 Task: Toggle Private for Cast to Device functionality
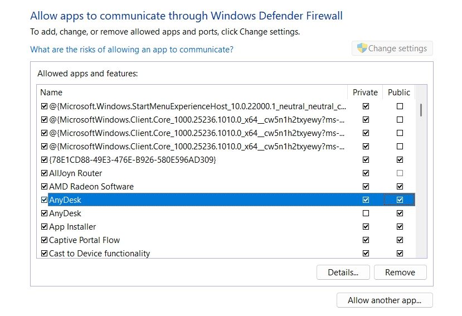[x=366, y=253]
